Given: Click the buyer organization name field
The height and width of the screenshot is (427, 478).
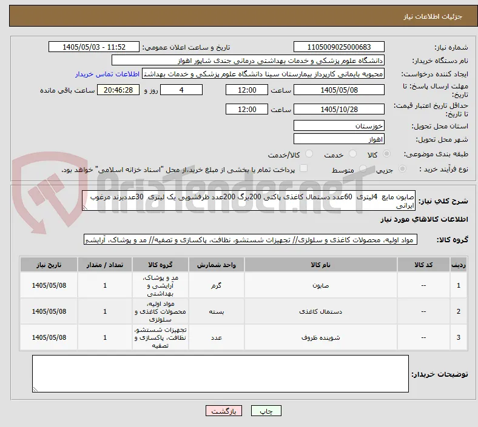Looking at the screenshot, I should click(x=248, y=60).
